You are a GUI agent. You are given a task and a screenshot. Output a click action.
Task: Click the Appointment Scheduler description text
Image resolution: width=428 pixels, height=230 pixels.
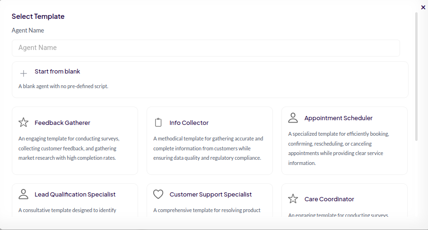point(338,148)
